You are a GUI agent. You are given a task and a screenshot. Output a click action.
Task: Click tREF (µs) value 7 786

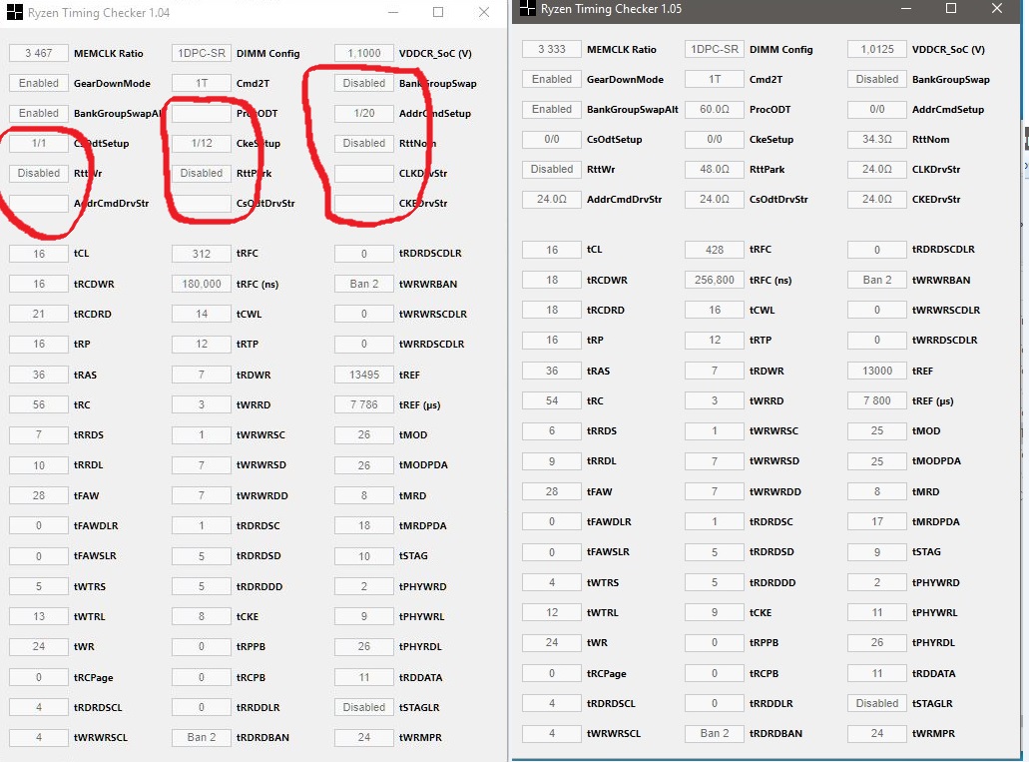pyautogui.click(x=364, y=404)
